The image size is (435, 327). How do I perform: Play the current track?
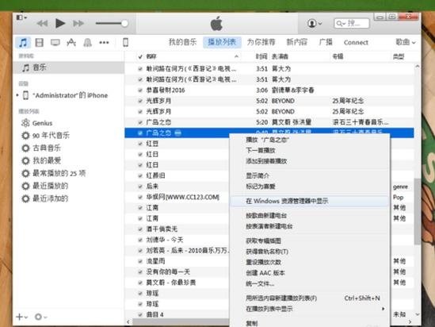tap(59, 23)
